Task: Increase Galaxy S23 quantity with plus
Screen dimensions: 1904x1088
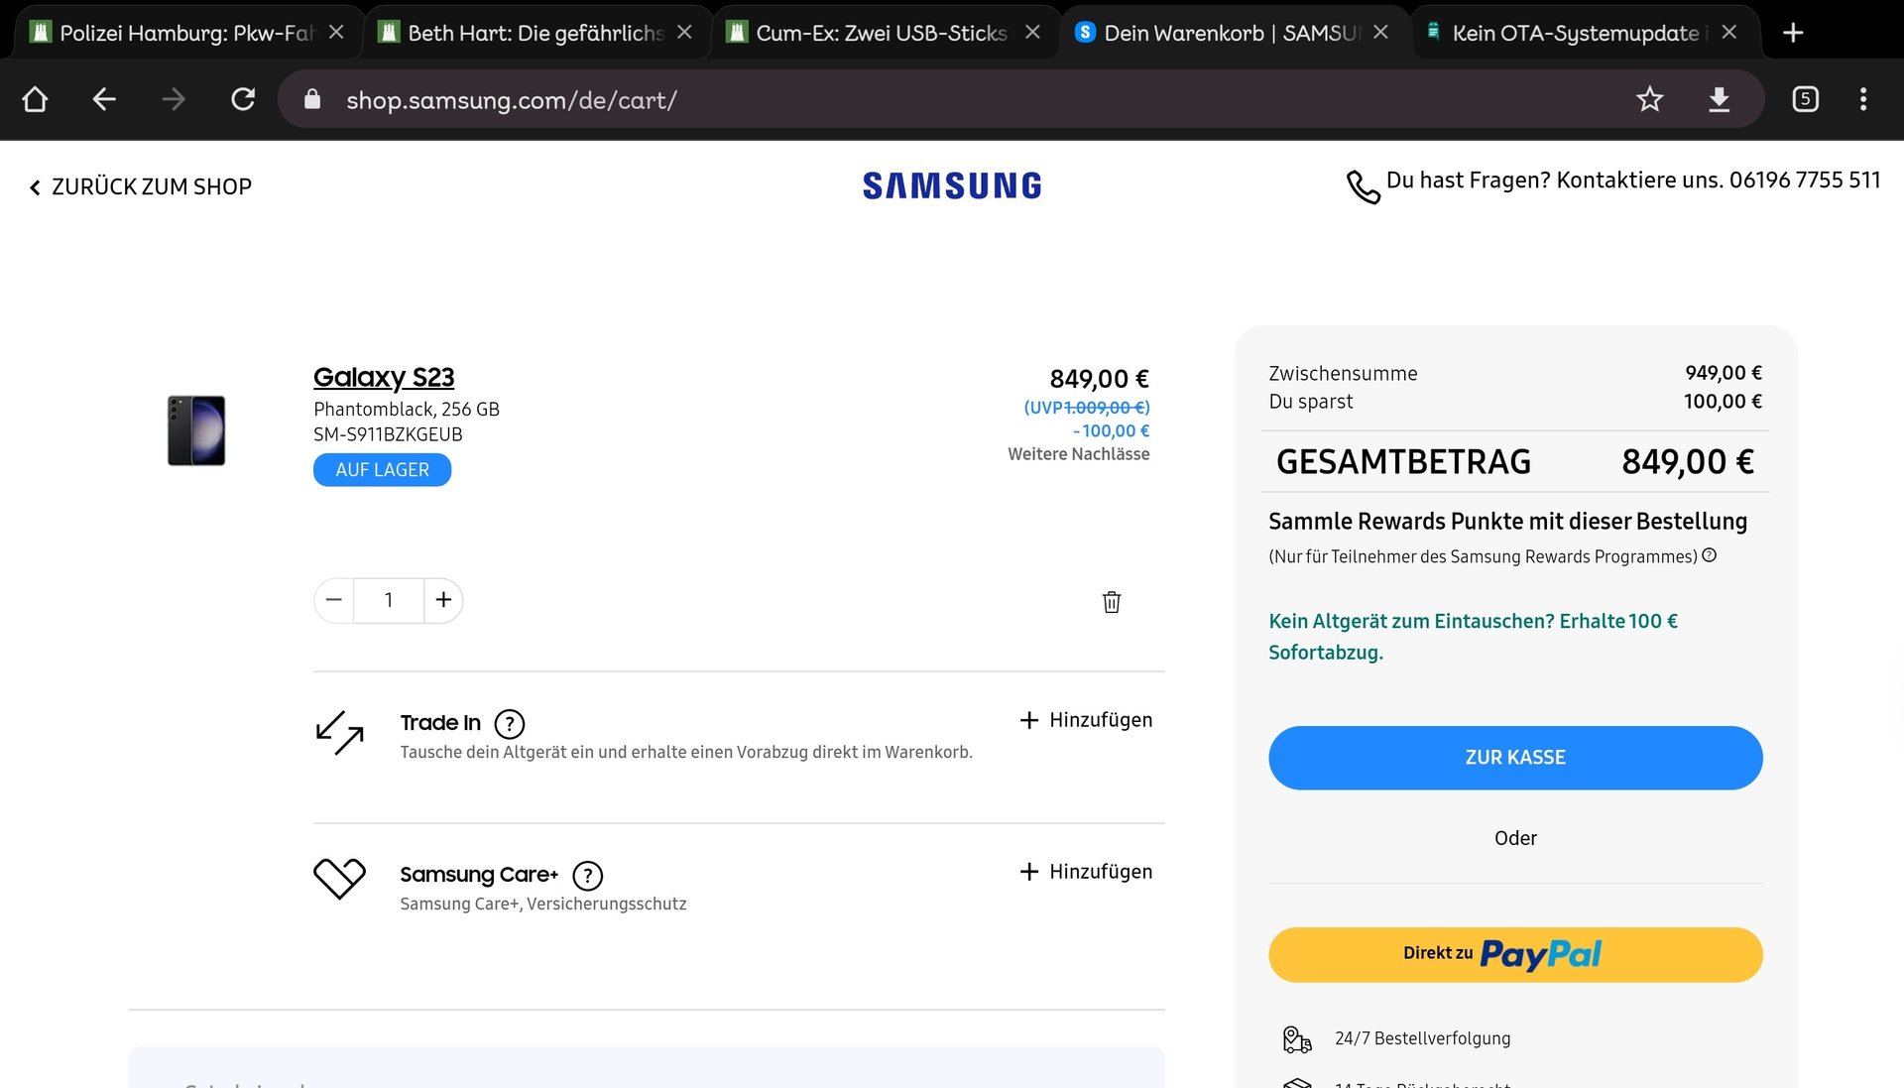Action: (443, 600)
